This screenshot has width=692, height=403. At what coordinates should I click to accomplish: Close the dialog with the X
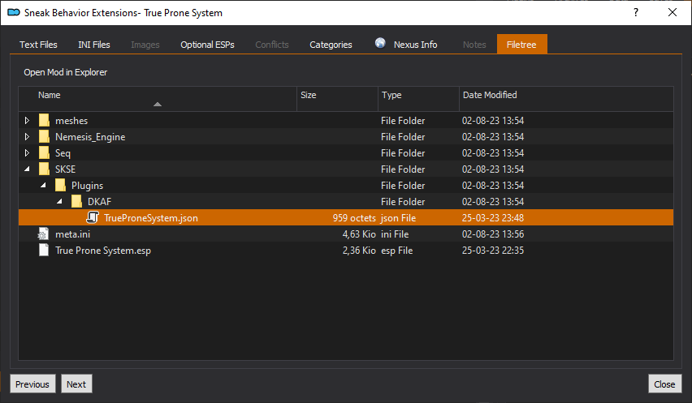tap(673, 12)
